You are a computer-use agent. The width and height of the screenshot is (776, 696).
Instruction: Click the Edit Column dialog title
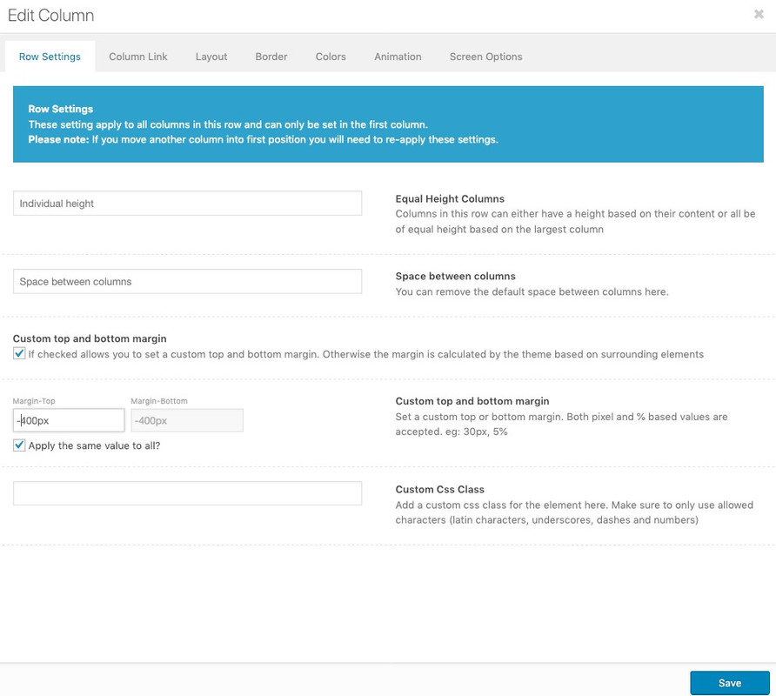(x=51, y=16)
